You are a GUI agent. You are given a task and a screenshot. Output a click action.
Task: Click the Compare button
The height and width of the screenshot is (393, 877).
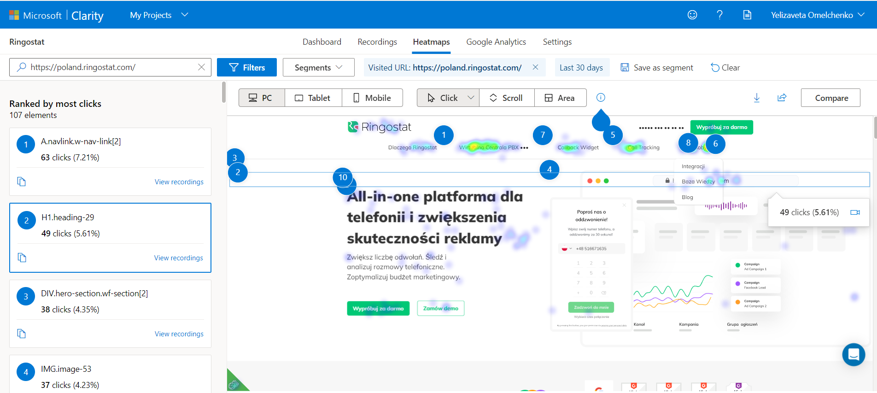(x=830, y=98)
